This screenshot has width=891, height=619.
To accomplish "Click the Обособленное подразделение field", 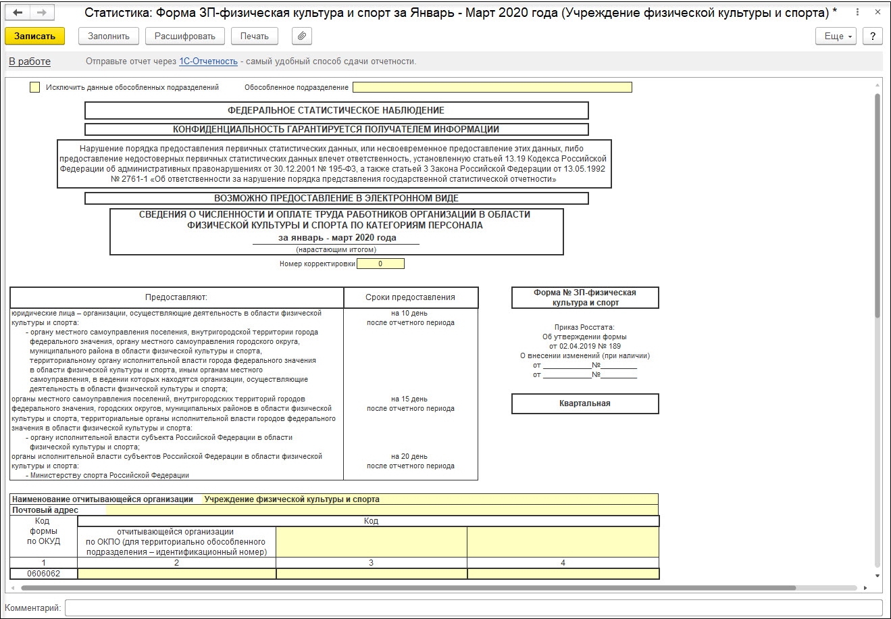I will 492,87.
